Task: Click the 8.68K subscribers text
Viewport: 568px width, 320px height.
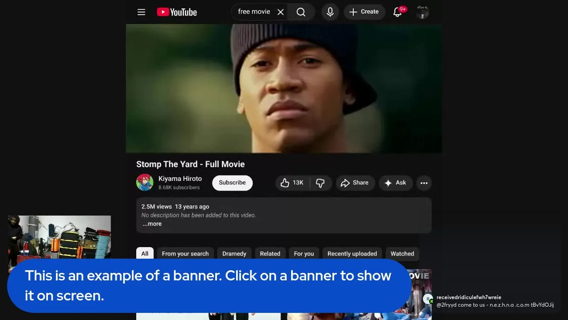Action: [179, 188]
